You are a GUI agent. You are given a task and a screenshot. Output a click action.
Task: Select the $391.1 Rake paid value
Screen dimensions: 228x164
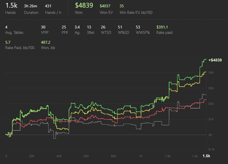click(162, 27)
